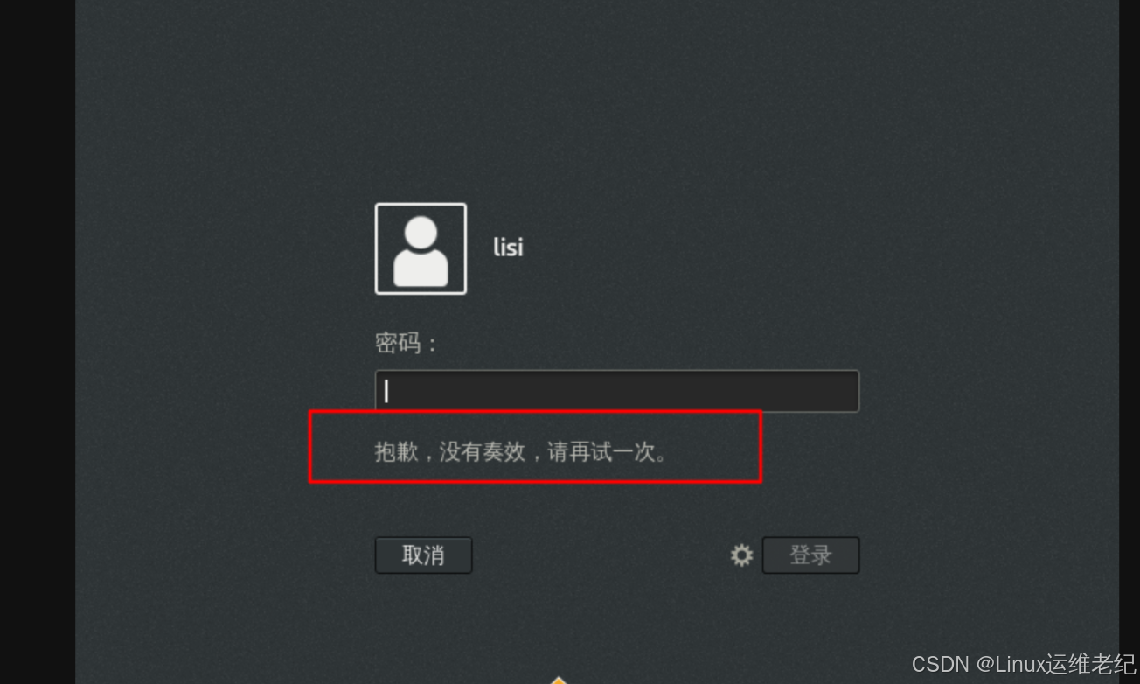Click the 抱歉，没有奏效 error message
The image size is (1140, 684).
449,451
